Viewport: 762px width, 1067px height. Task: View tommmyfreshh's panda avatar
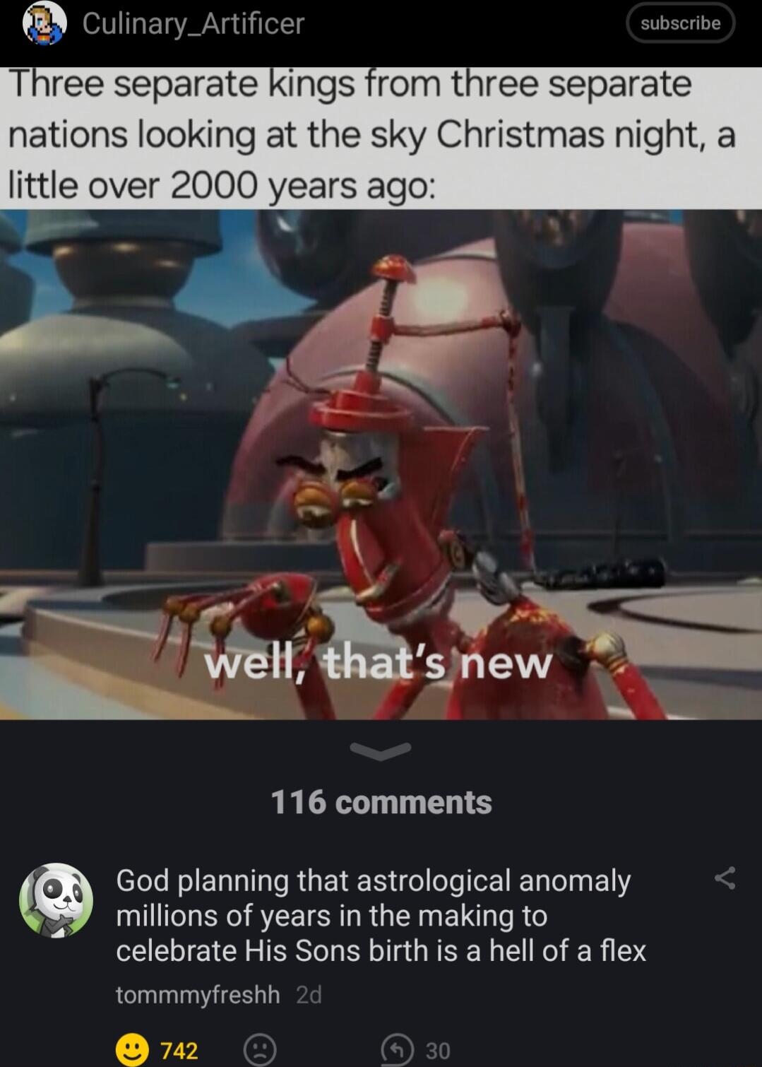tap(56, 900)
